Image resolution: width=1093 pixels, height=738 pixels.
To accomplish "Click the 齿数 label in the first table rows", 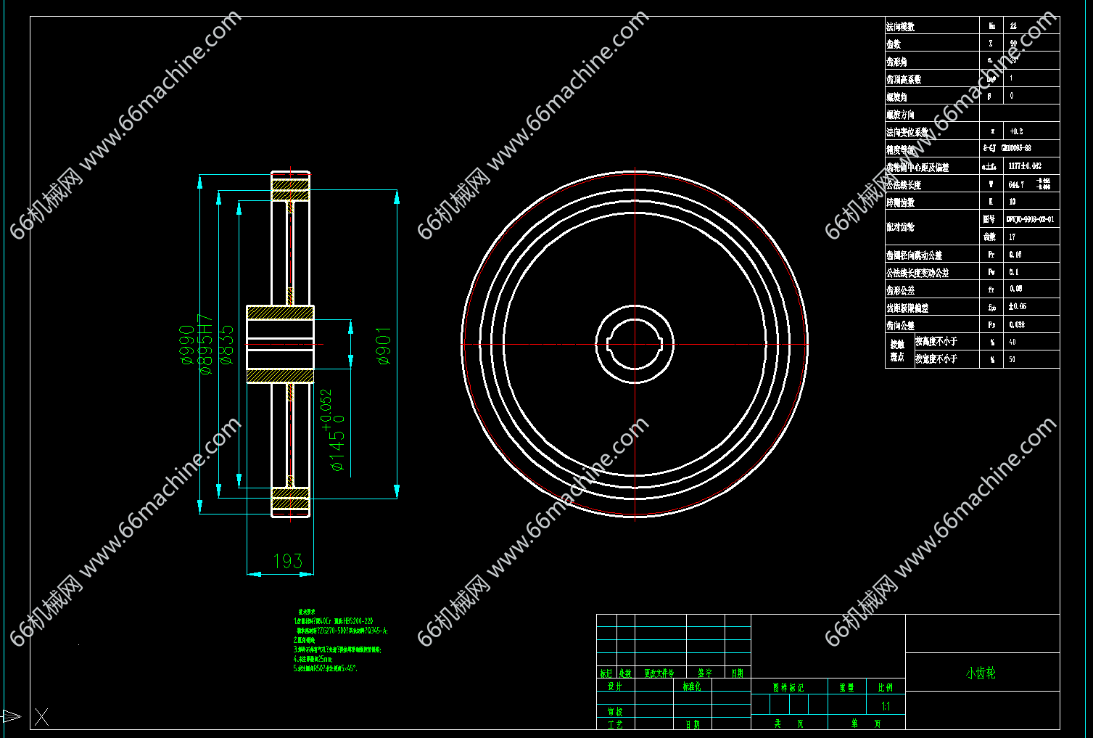I will click(x=894, y=44).
